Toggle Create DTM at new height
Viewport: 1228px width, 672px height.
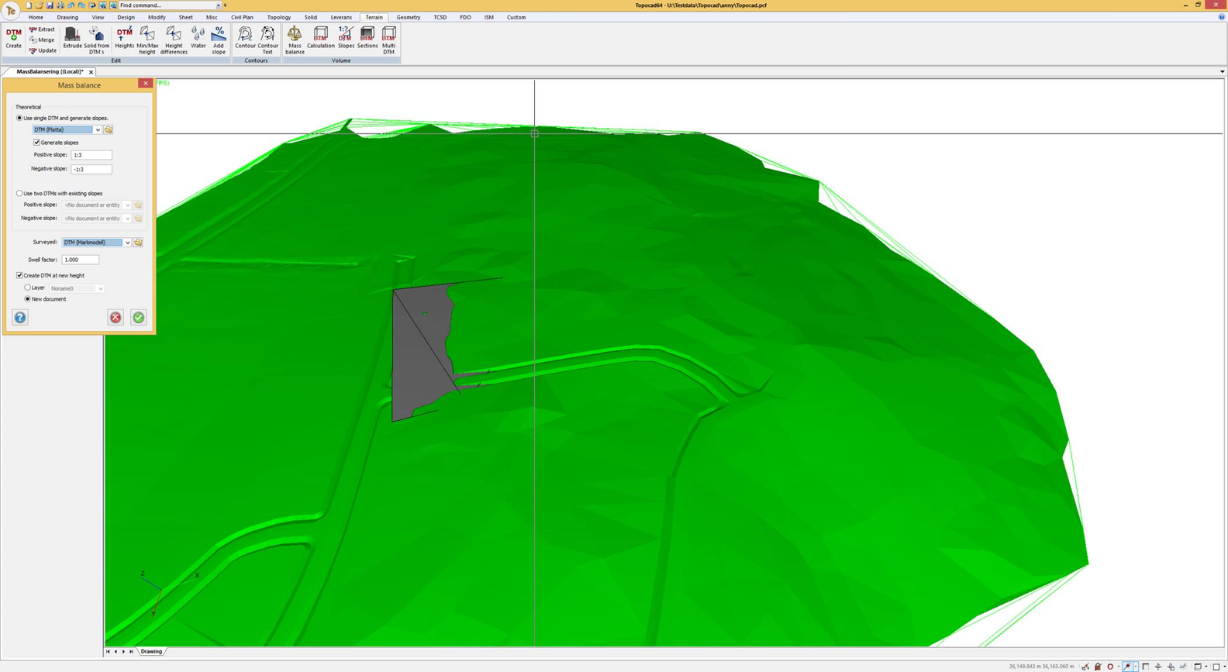pyautogui.click(x=19, y=275)
